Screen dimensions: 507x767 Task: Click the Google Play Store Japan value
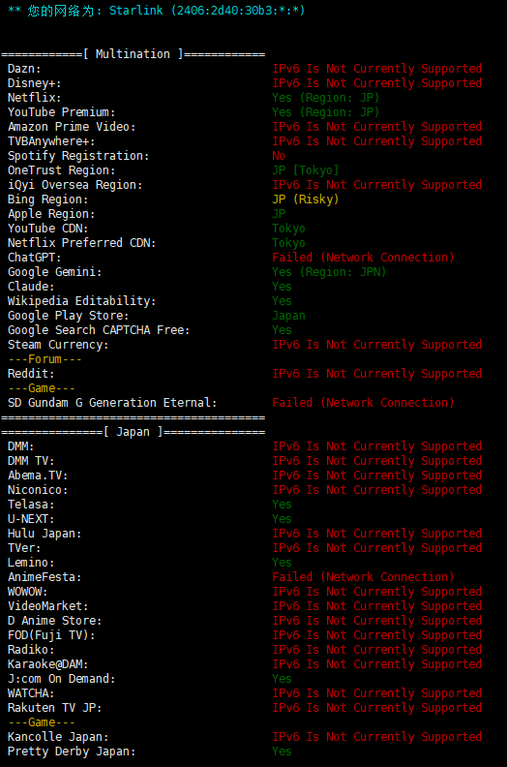288,316
